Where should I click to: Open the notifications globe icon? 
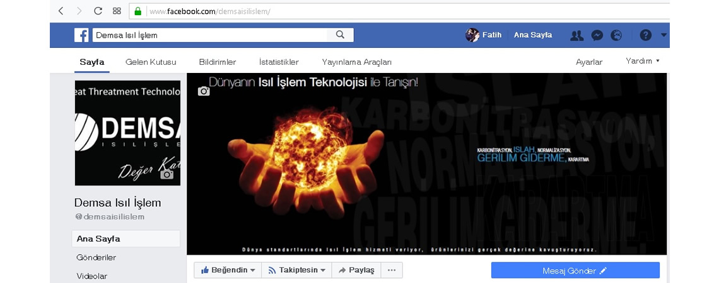(x=616, y=35)
